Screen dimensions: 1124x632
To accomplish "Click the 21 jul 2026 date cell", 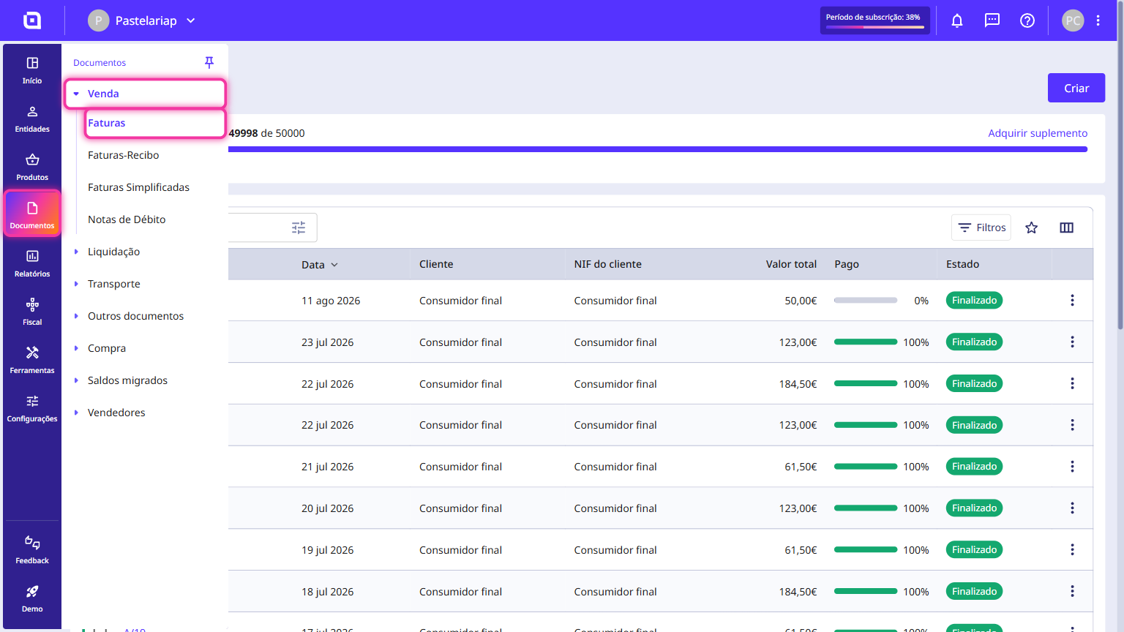I will tap(327, 467).
